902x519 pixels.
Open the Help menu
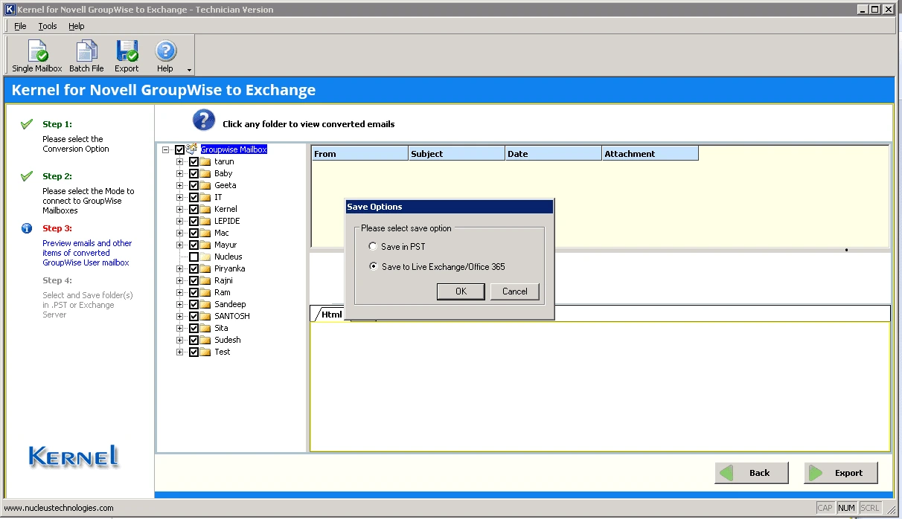(x=77, y=26)
